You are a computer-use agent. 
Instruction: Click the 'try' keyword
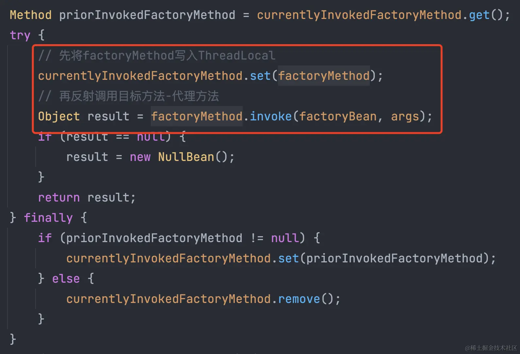(20, 35)
